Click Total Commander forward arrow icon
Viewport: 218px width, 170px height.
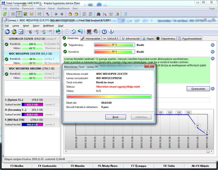click(62, 14)
